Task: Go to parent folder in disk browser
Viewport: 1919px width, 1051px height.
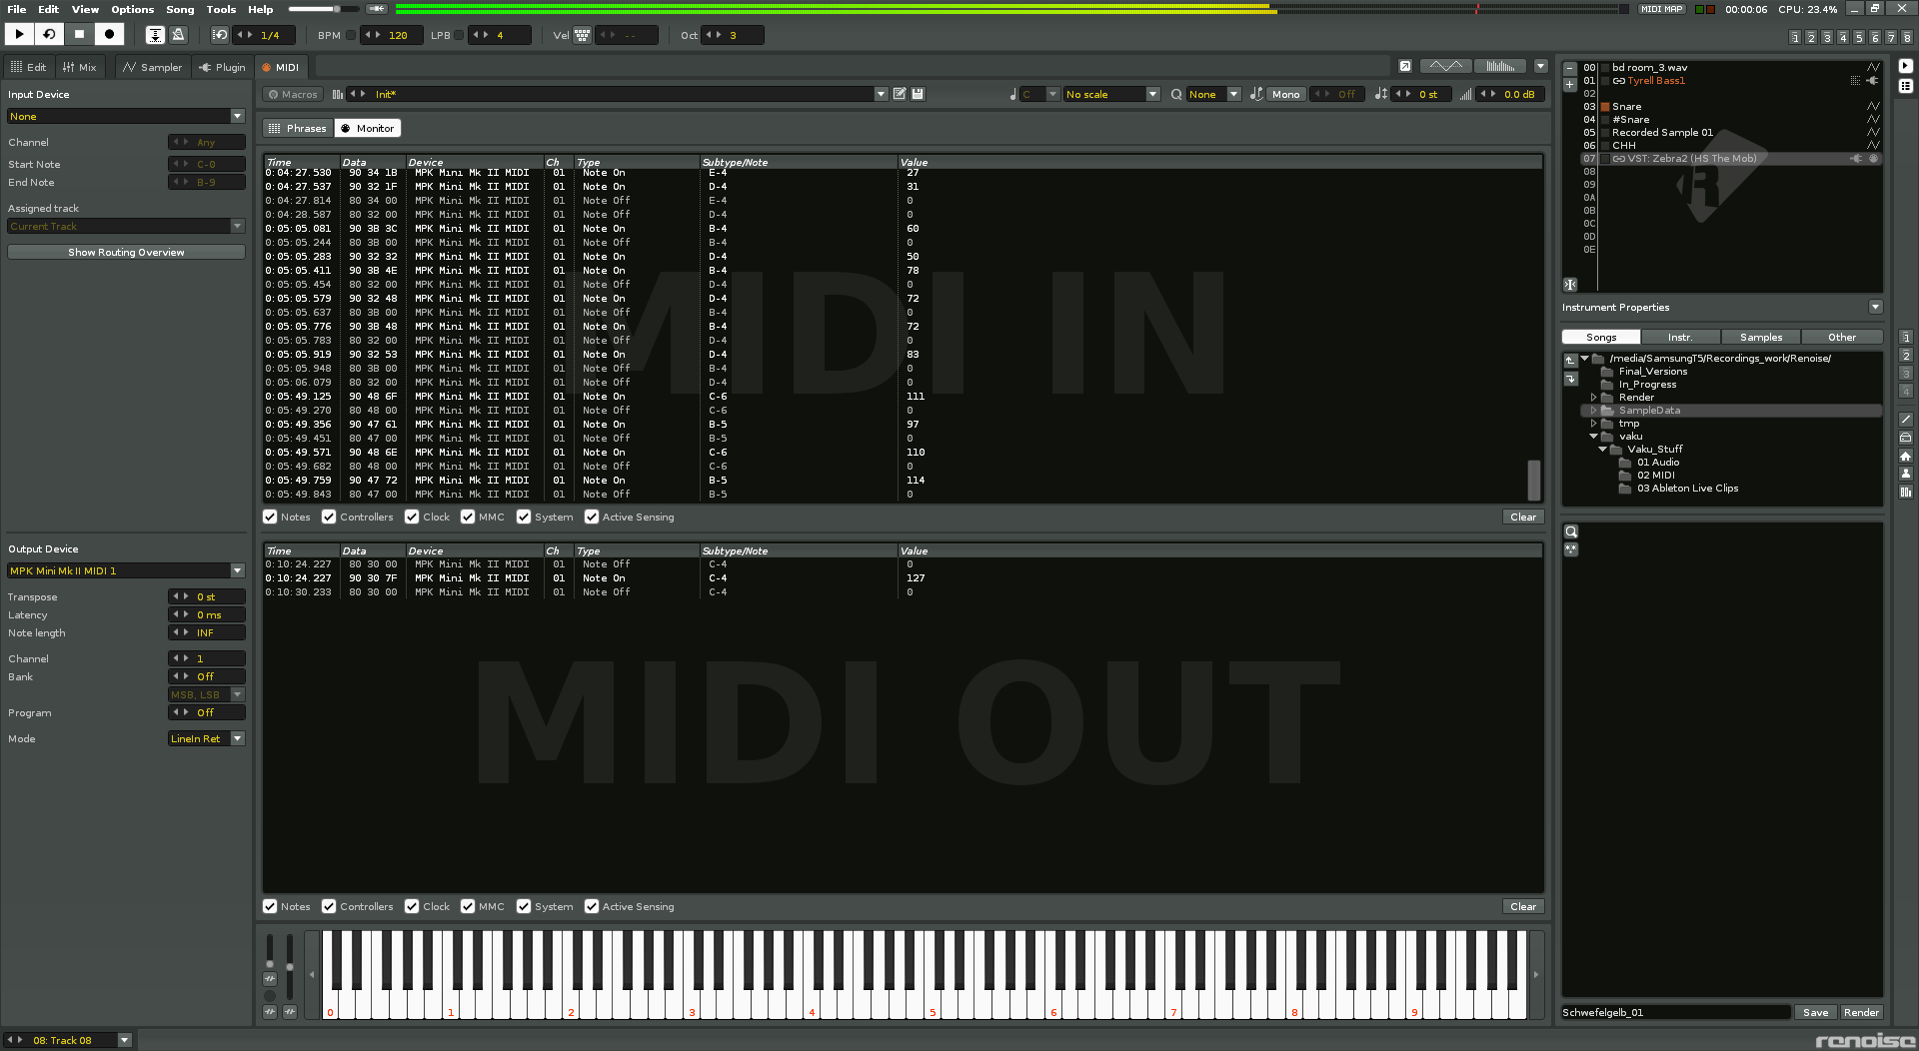Action: click(1570, 360)
